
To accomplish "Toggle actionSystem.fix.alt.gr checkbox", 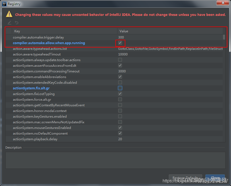I will [x=120, y=88].
